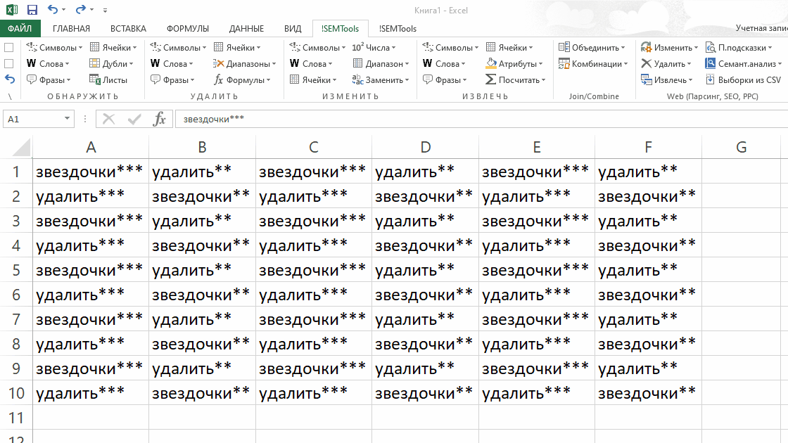Open Символы dropdown in Удалить group
Screen dimensions: 788x443
178,48
